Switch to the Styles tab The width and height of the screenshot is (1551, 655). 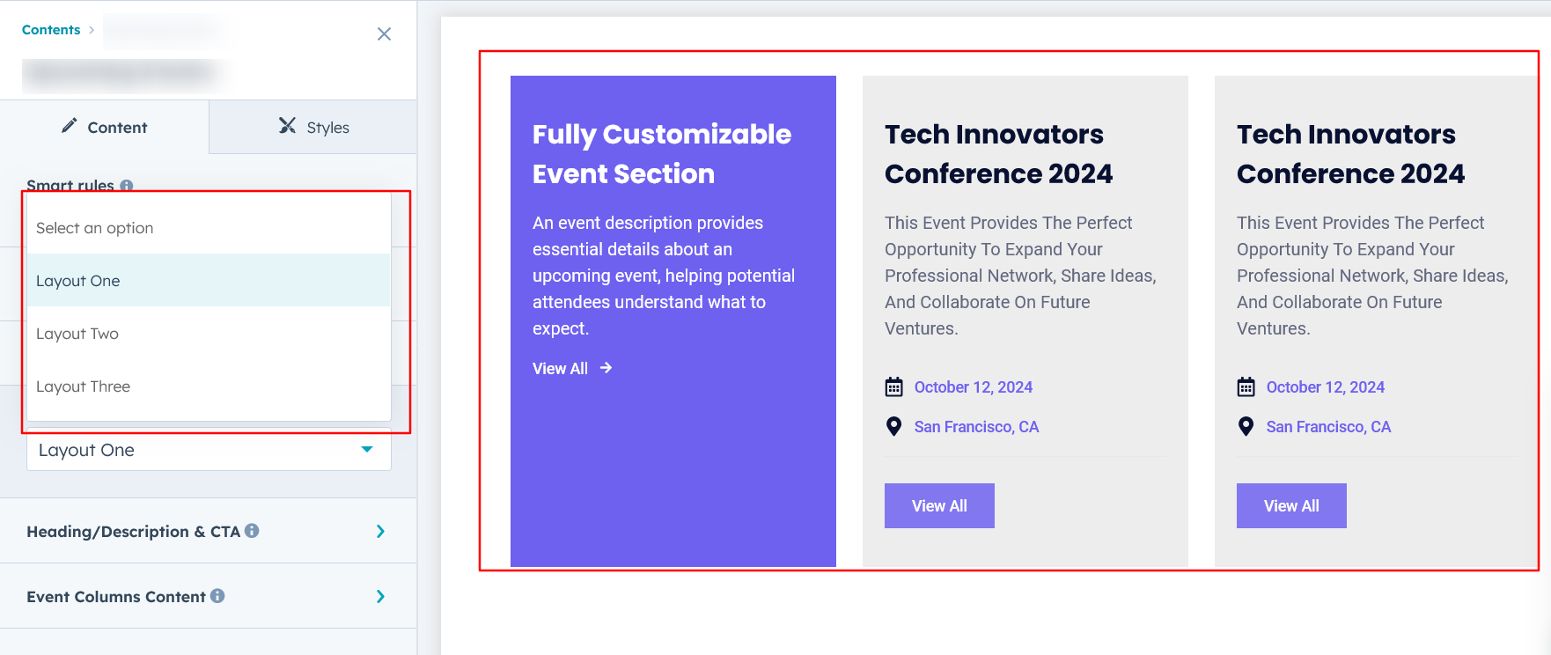(x=313, y=128)
